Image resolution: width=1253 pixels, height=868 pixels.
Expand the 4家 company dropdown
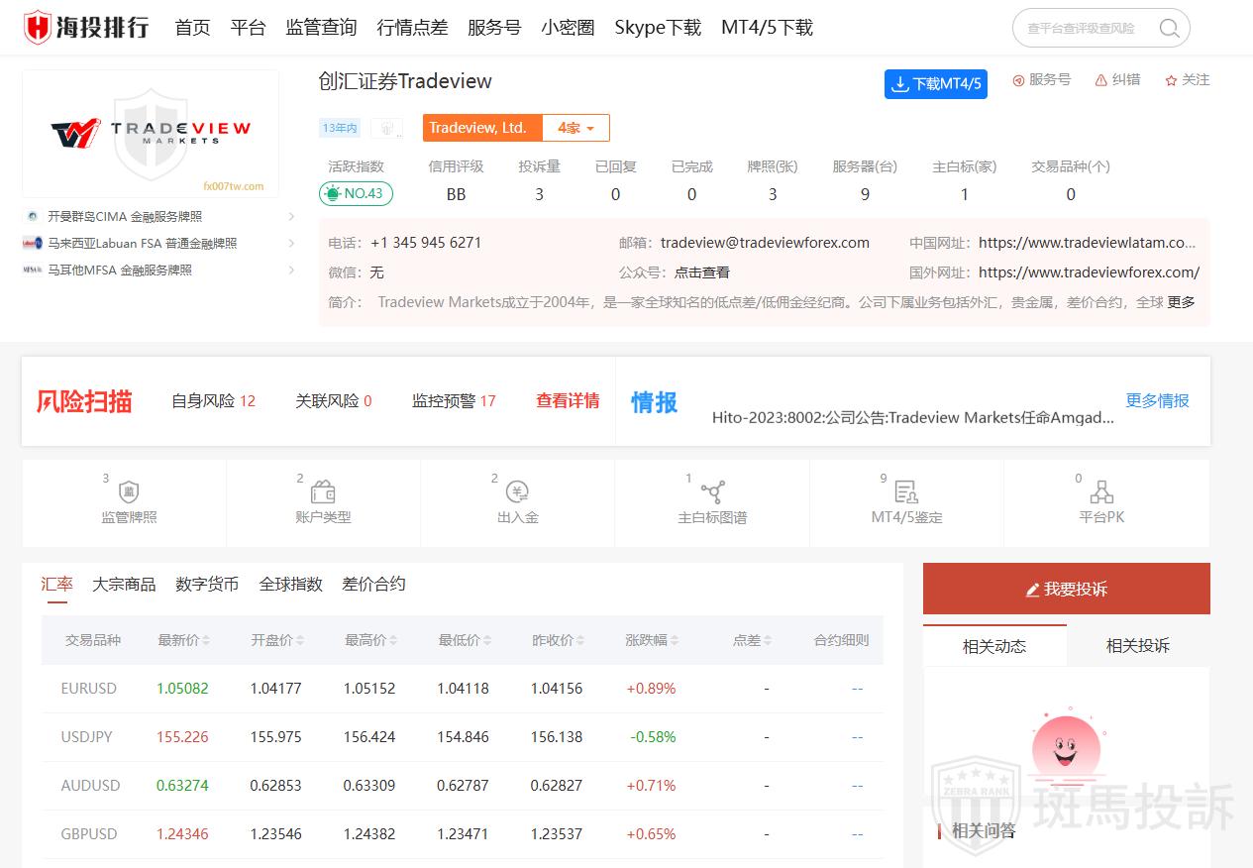575,129
